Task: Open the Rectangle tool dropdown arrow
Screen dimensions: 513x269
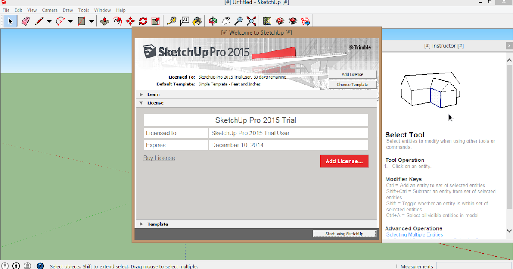Action: tap(91, 21)
